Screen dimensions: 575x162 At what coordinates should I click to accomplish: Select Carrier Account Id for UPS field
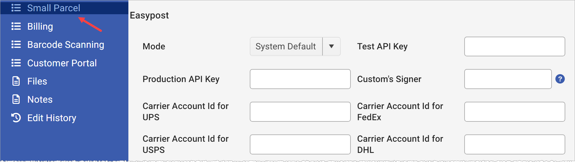click(x=300, y=112)
